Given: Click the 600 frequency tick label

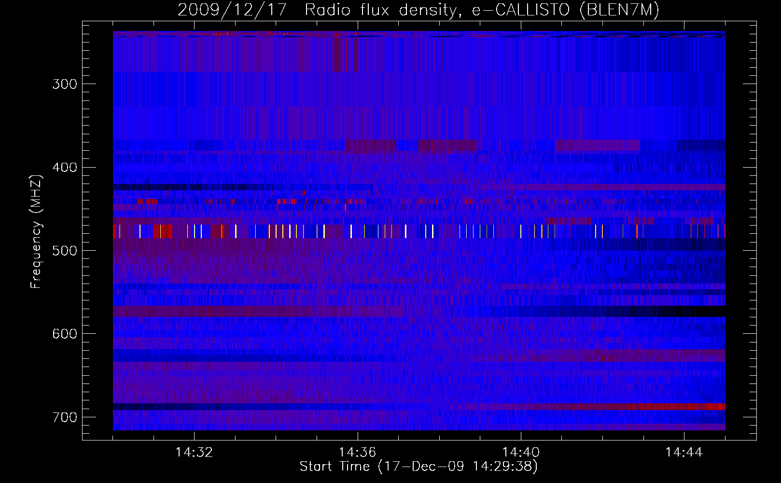Looking at the screenshot, I should (x=65, y=334).
